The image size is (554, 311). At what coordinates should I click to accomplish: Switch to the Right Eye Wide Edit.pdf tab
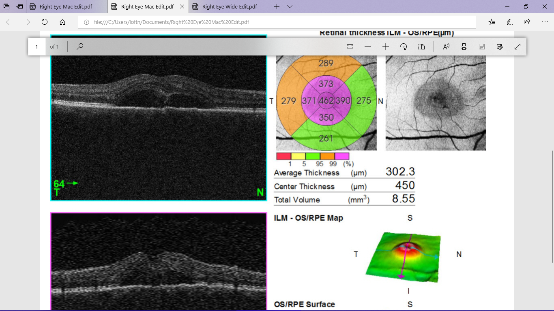coord(229,7)
